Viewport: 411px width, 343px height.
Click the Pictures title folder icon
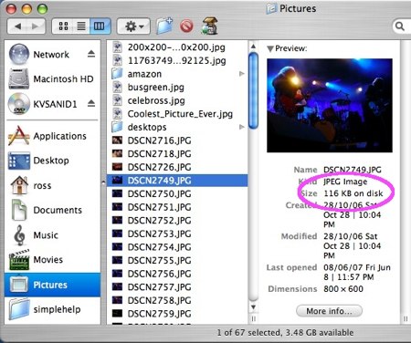coord(271,8)
